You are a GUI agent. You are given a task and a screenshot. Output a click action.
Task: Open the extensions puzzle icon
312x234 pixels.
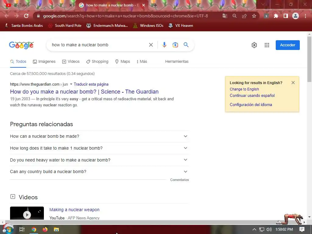pos(276,16)
